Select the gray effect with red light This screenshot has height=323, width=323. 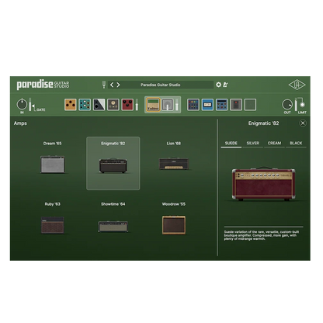(x=236, y=105)
